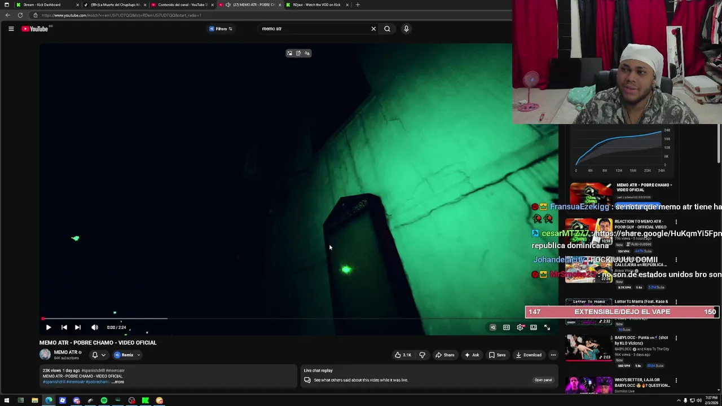
Task: Switch to Stream - Kick Dashboard tab
Action: coord(46,5)
